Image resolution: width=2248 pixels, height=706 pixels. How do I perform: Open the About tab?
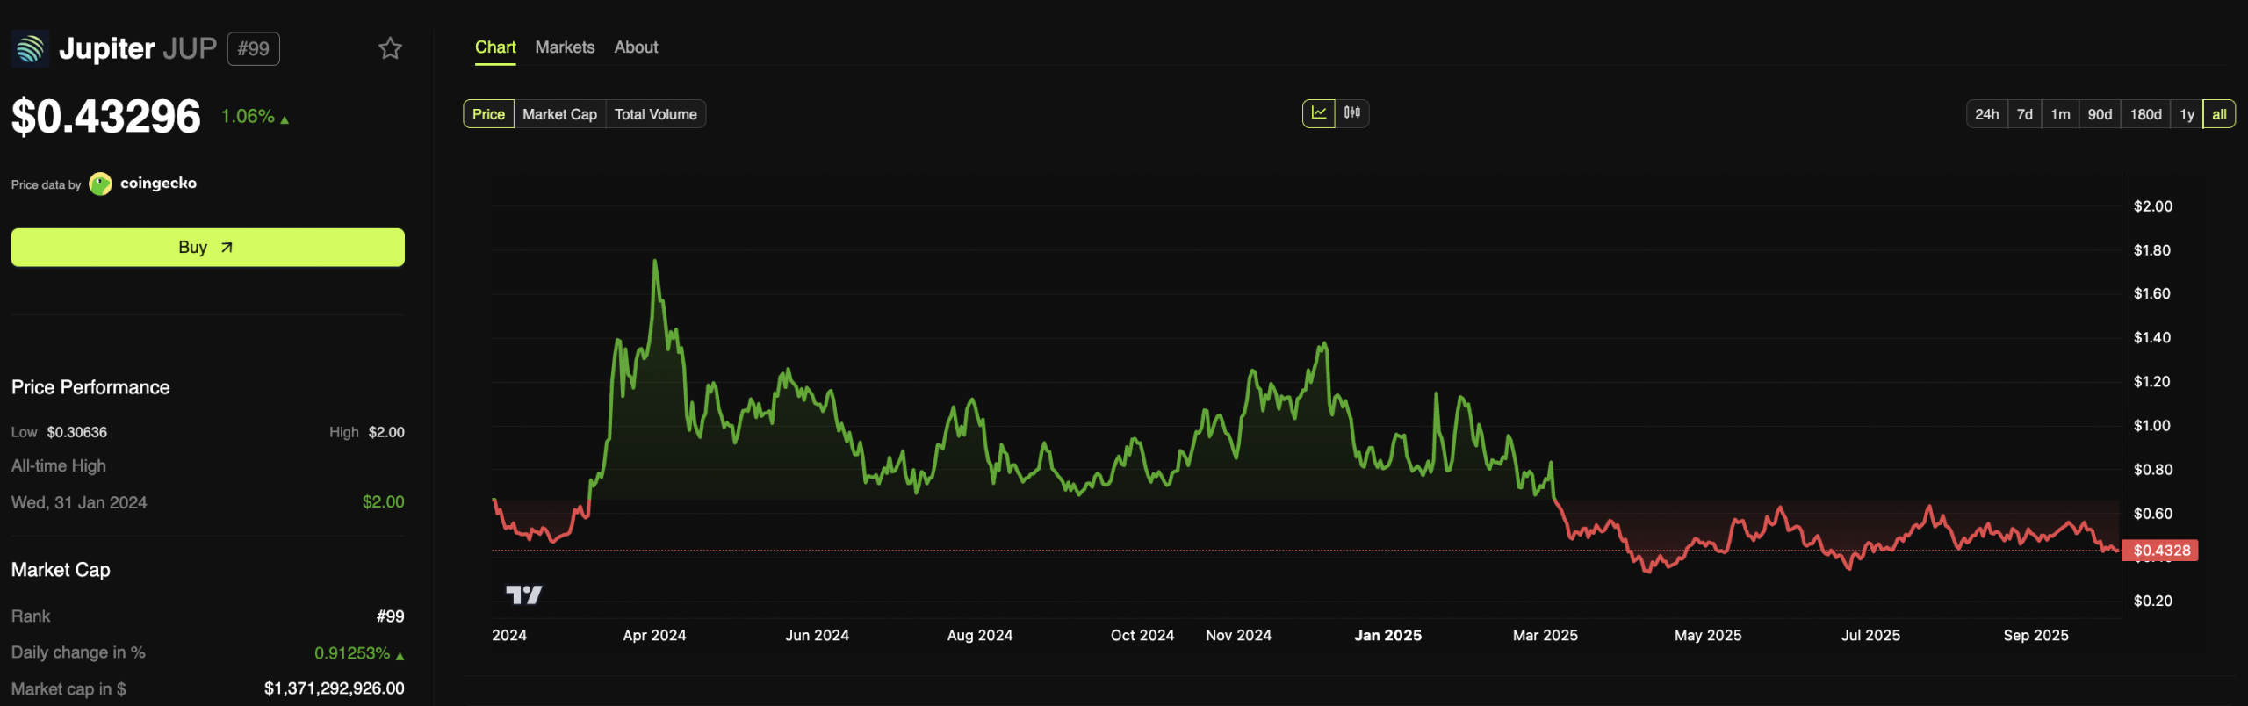(636, 47)
